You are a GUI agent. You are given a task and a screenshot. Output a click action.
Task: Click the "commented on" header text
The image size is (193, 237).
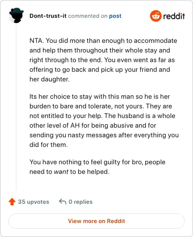click(88, 16)
